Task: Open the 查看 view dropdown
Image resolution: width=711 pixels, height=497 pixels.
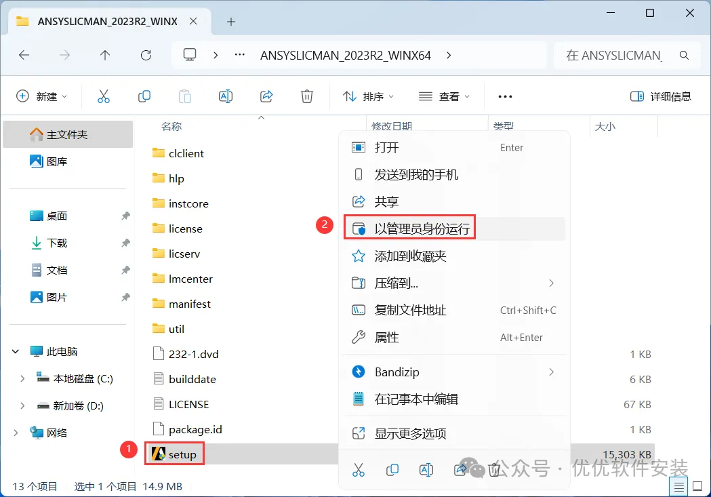Action: 443,96
